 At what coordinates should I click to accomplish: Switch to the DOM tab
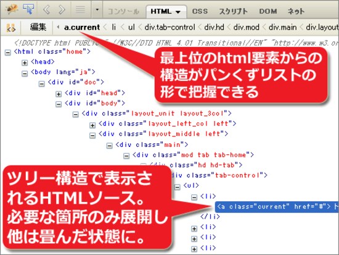click(x=268, y=11)
